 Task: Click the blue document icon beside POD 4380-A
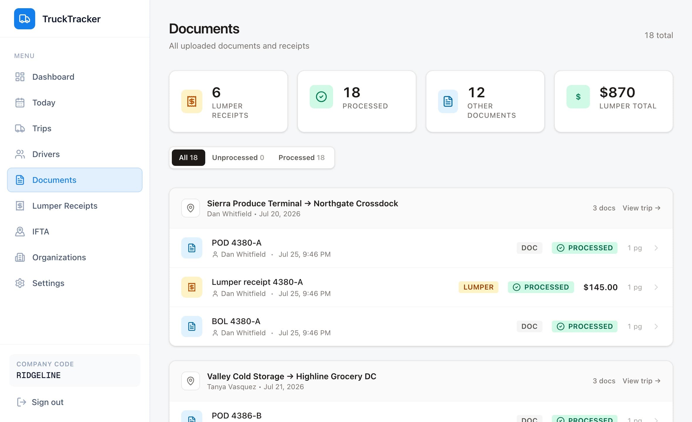pos(192,248)
